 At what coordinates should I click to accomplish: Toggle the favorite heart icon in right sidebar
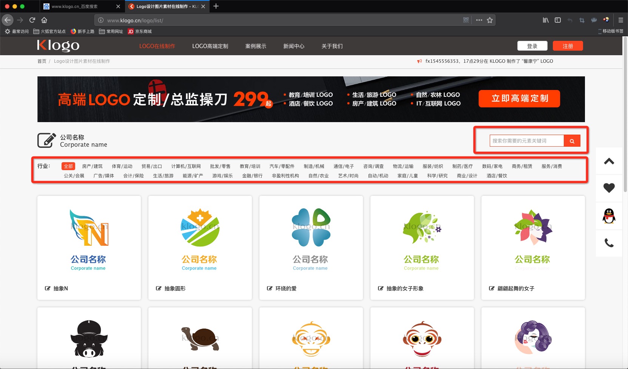(x=608, y=188)
